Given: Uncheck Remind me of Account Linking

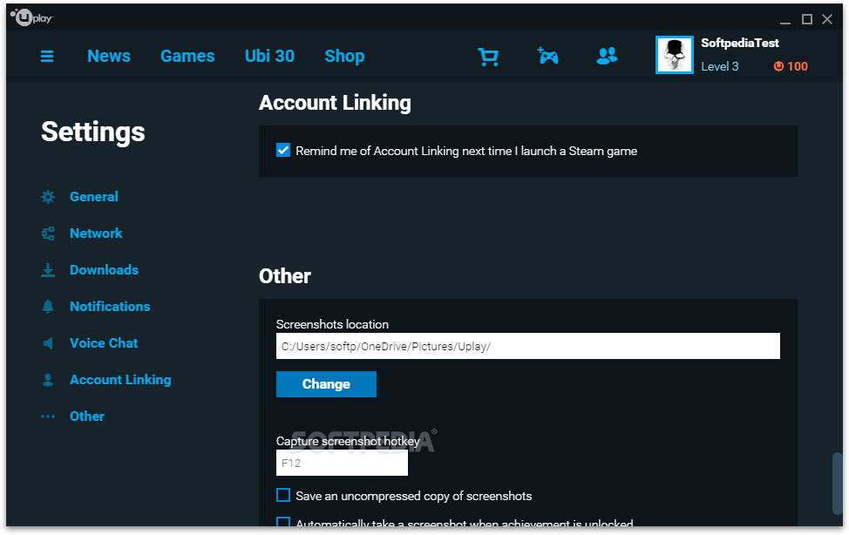Looking at the screenshot, I should [283, 150].
